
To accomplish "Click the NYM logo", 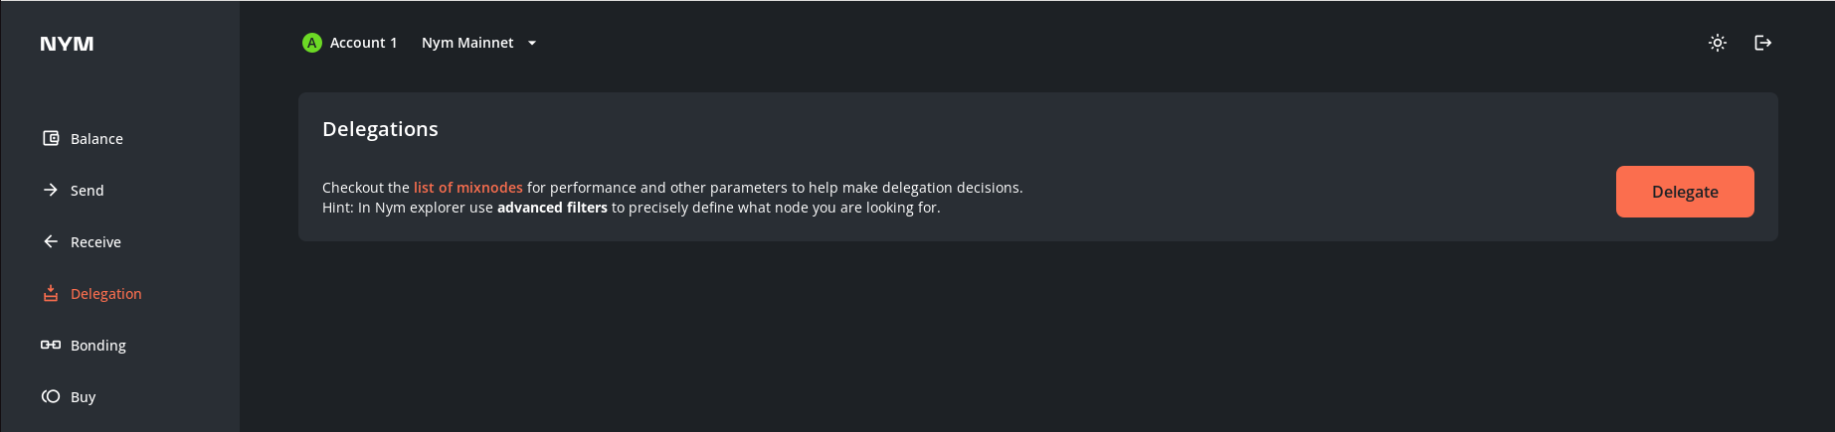I will 67,44.
